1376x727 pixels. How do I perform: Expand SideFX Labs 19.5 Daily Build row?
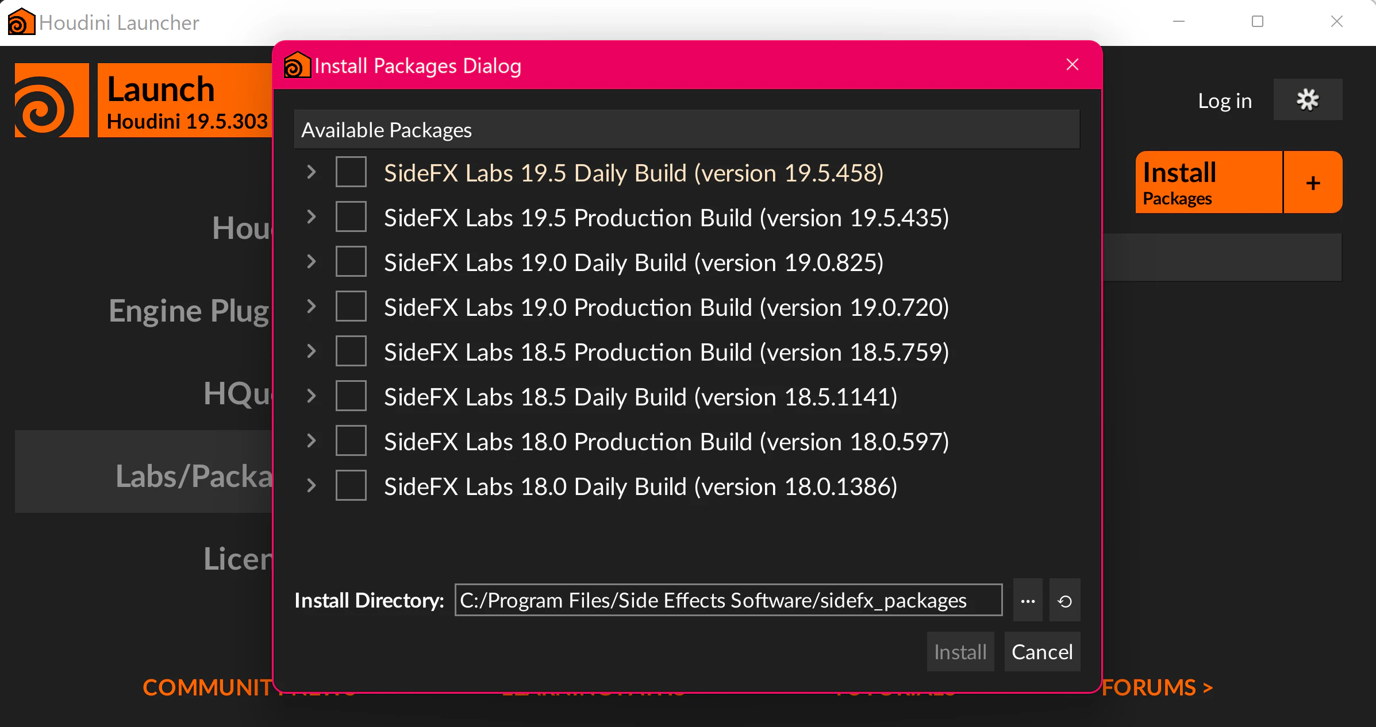click(312, 172)
